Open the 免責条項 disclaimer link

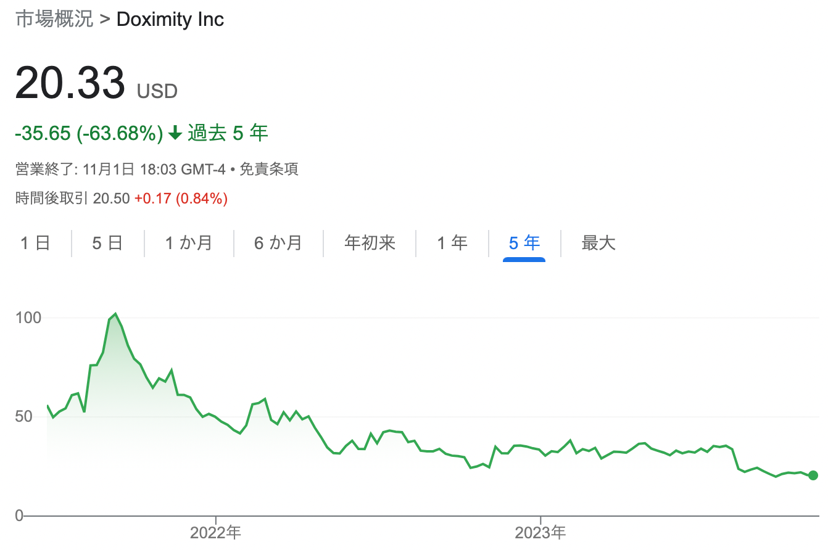(x=269, y=170)
